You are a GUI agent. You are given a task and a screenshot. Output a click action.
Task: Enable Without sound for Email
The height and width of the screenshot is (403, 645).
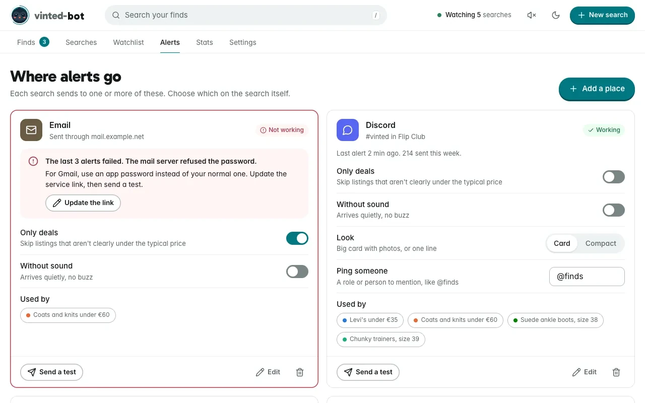coord(297,272)
